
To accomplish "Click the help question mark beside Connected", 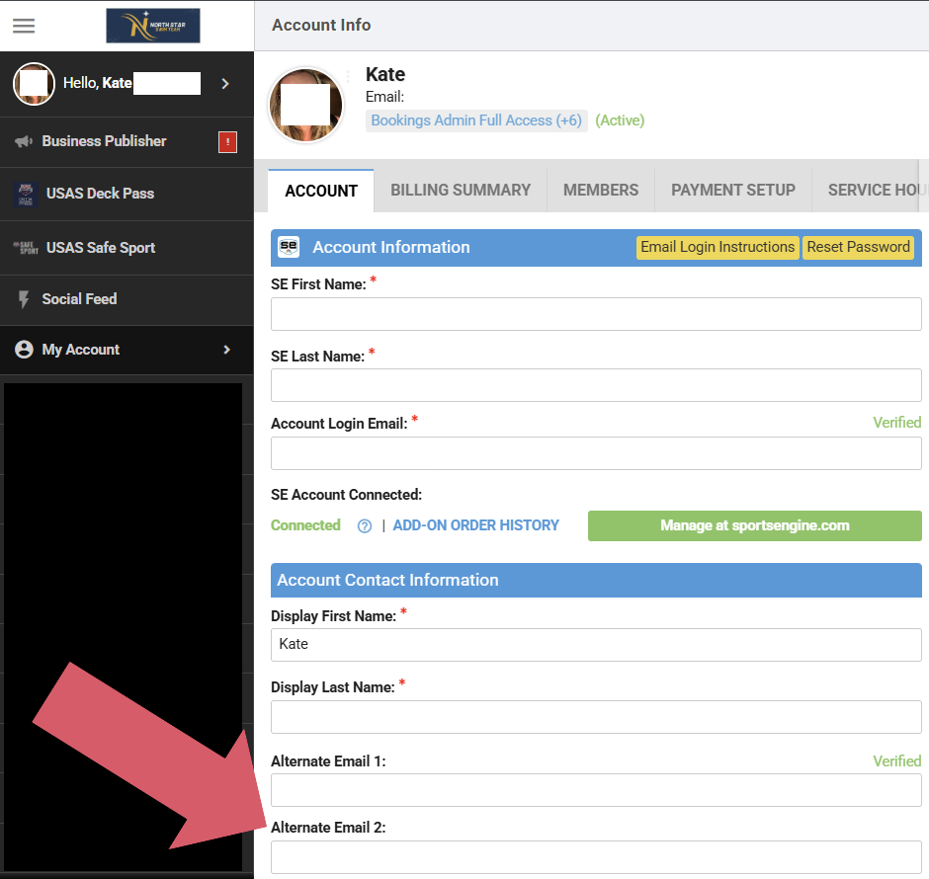I will (x=365, y=526).
